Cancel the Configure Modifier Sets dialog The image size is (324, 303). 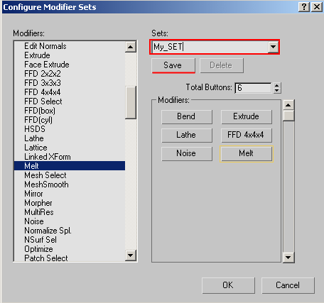point(288,285)
